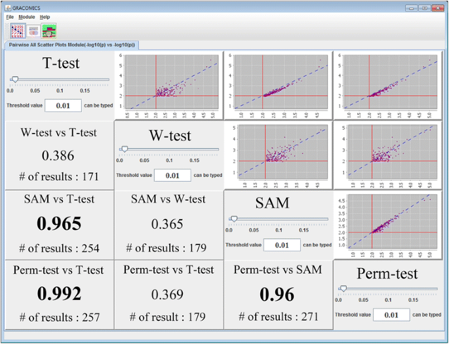The image size is (449, 344).
Task: Click the bold correlation value 0.965
Action: (x=59, y=223)
